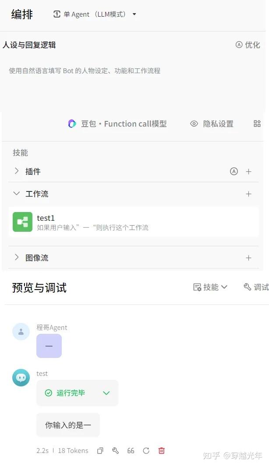Regenerate the bot response
The height and width of the screenshot is (467, 269).
point(146,450)
